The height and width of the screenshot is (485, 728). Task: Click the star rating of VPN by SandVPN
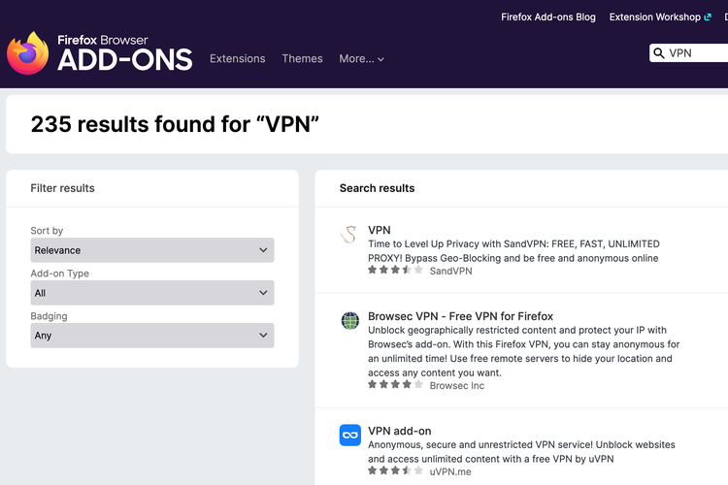(395, 271)
